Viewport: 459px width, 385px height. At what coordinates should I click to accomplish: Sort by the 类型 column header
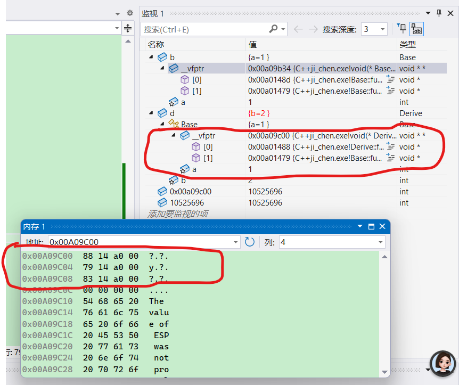(x=408, y=45)
